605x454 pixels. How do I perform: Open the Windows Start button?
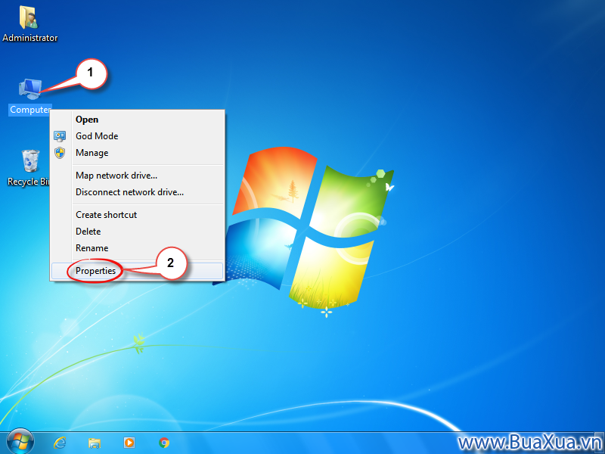[x=20, y=442]
